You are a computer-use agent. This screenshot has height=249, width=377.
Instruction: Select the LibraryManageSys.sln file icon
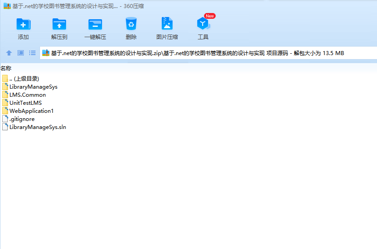pyautogui.click(x=5, y=127)
